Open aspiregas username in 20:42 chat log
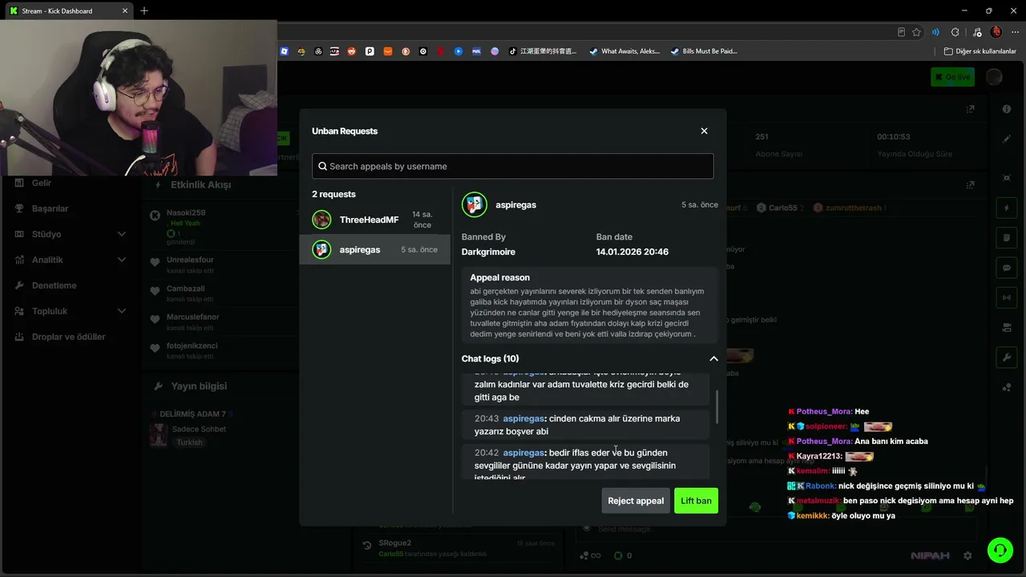This screenshot has height=577, width=1026. point(523,453)
